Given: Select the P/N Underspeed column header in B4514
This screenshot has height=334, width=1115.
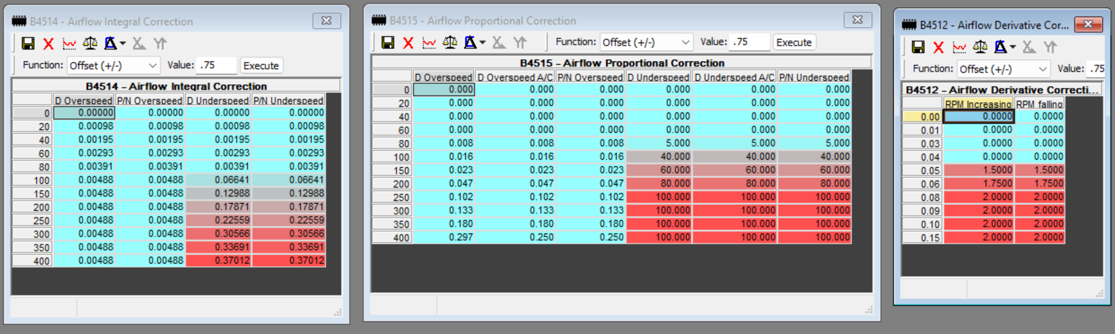Looking at the screenshot, I should coord(288,100).
